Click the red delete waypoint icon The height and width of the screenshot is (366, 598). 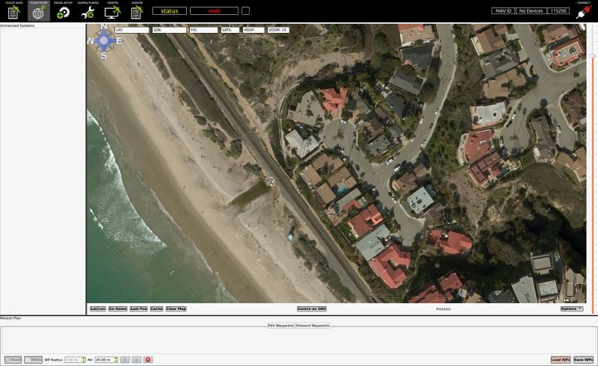(x=148, y=360)
